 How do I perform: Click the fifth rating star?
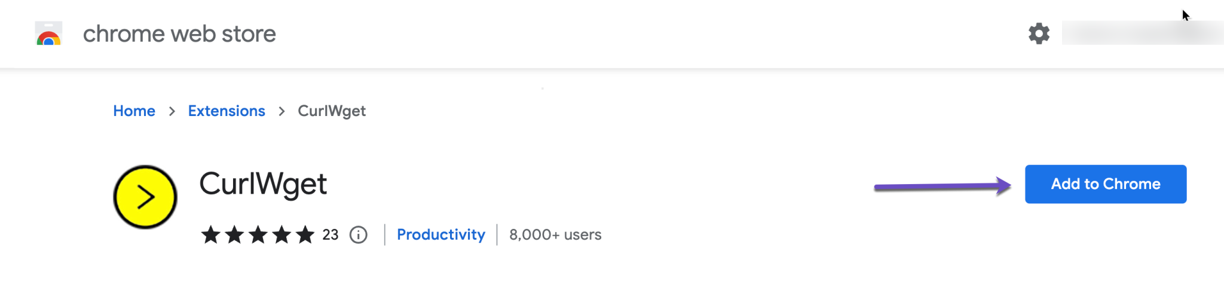305,235
